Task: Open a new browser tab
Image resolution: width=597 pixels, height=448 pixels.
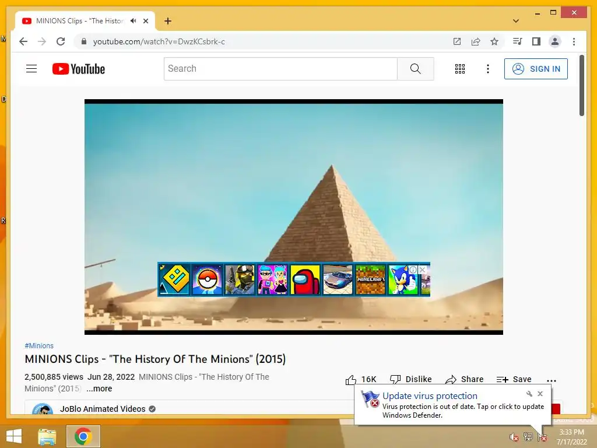Action: 167,21
